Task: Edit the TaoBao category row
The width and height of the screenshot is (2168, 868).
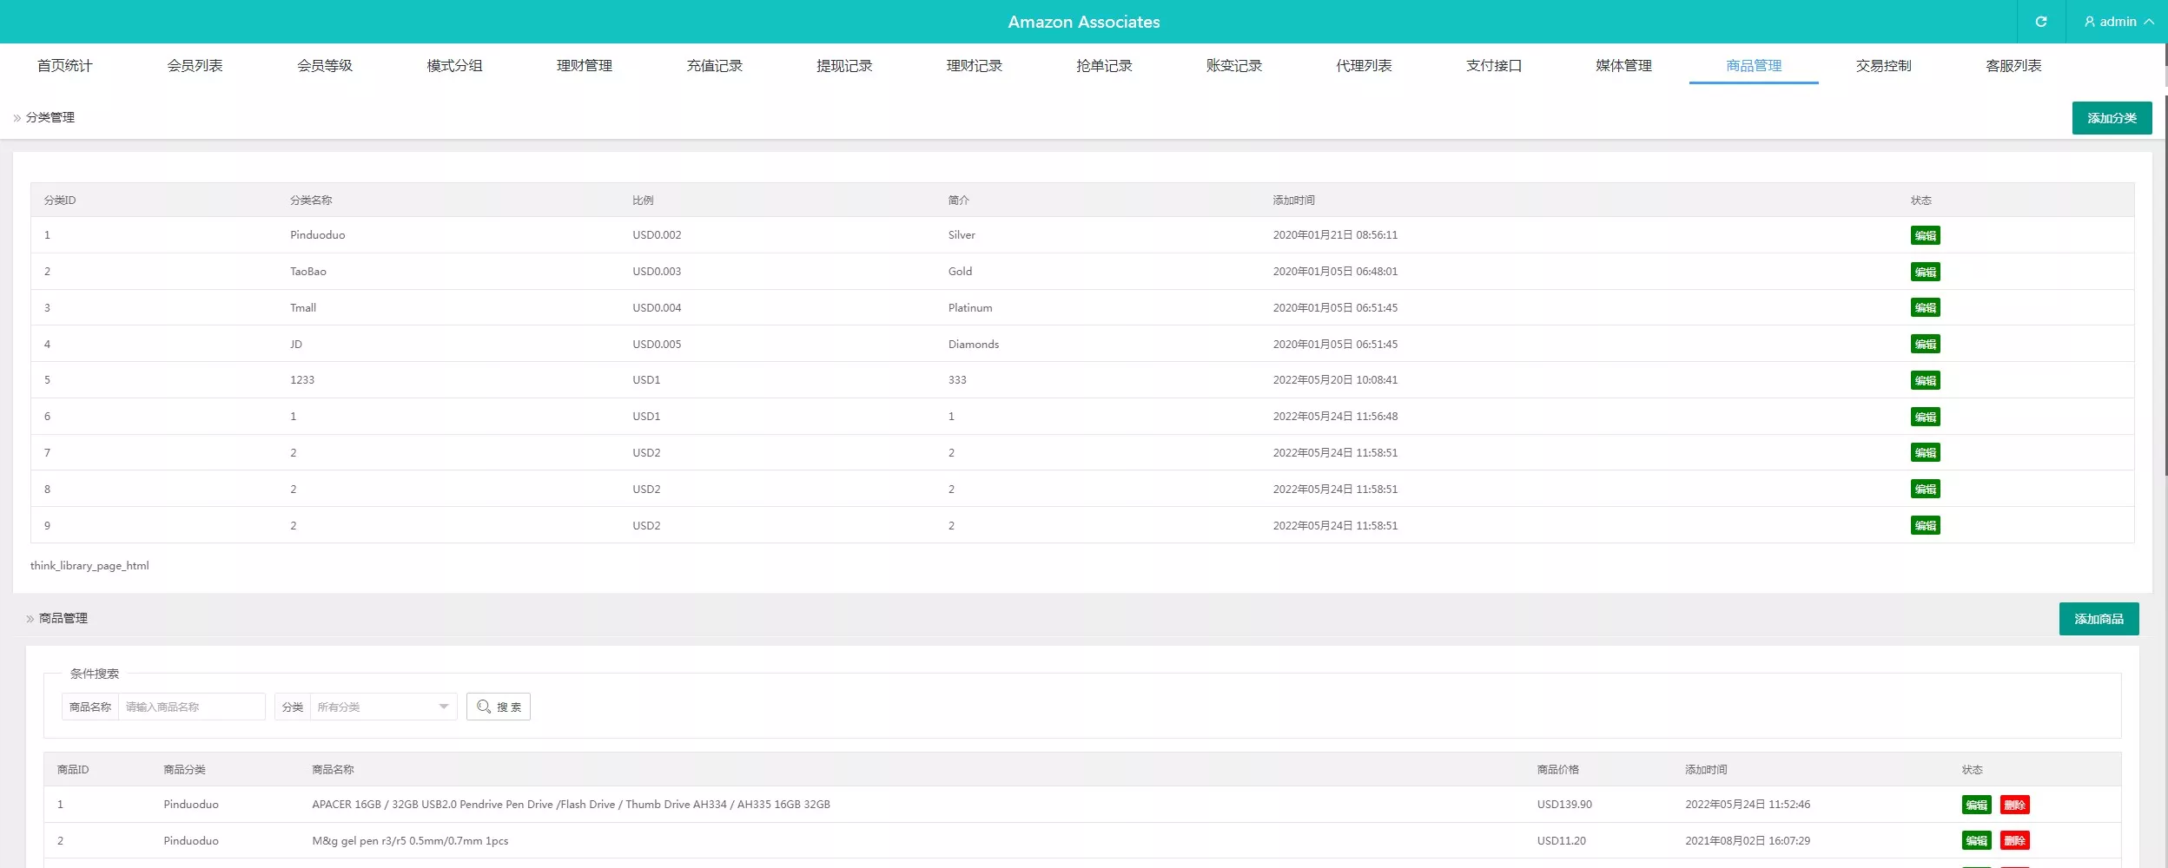Action: pos(1925,272)
